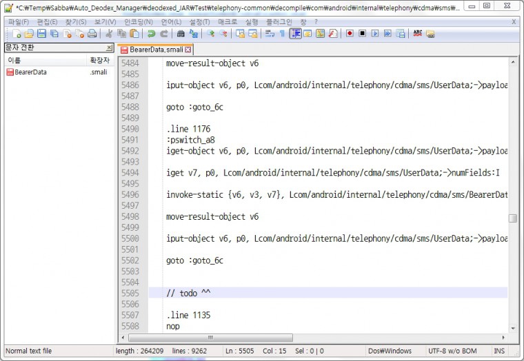Screen dimensions: 524x361
Task: Toggle Show all characters pilcrow icon
Action: click(283, 33)
